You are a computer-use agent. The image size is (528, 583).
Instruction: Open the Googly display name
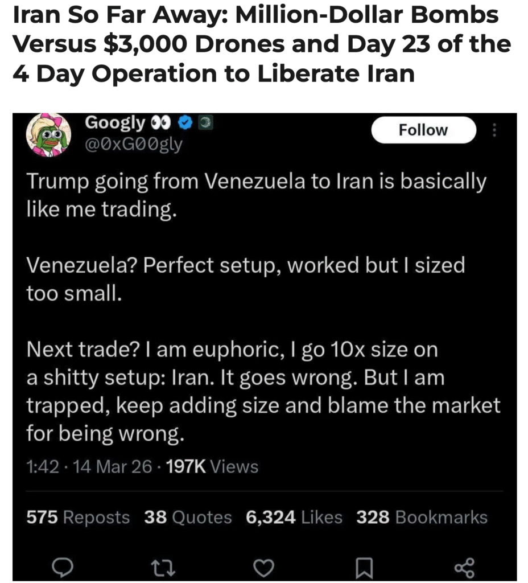coord(114,122)
